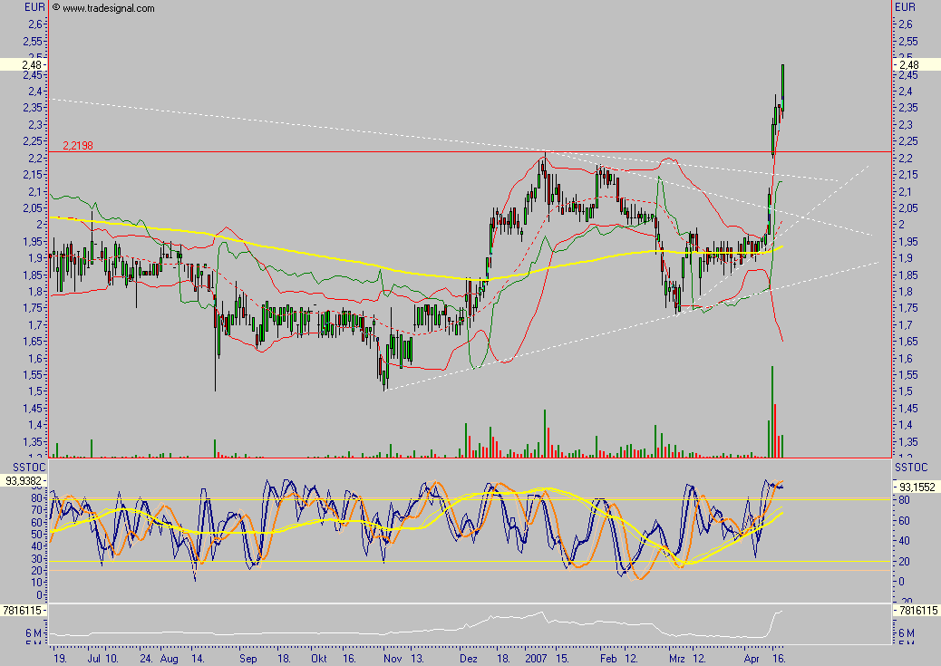Click the Sep month label on date axis
This screenshot has width=941, height=666.
(x=247, y=659)
